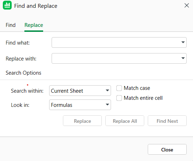
Task: Click the green spreadsheet app icon
Action: pos(7,5)
